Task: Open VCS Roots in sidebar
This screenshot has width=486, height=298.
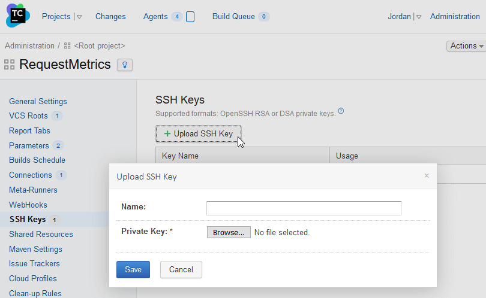Action: [28, 116]
